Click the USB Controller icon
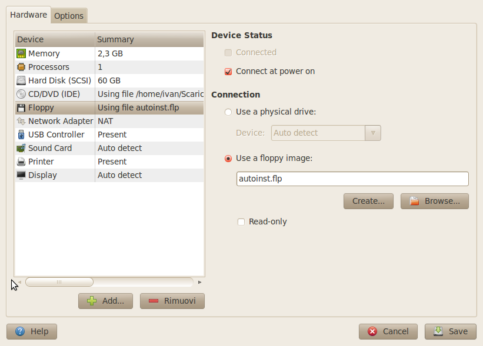Image resolution: width=483 pixels, height=346 pixels. coord(21,135)
